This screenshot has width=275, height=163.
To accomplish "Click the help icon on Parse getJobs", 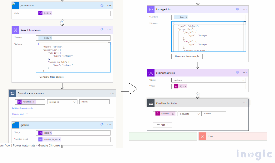I will 237,9.
